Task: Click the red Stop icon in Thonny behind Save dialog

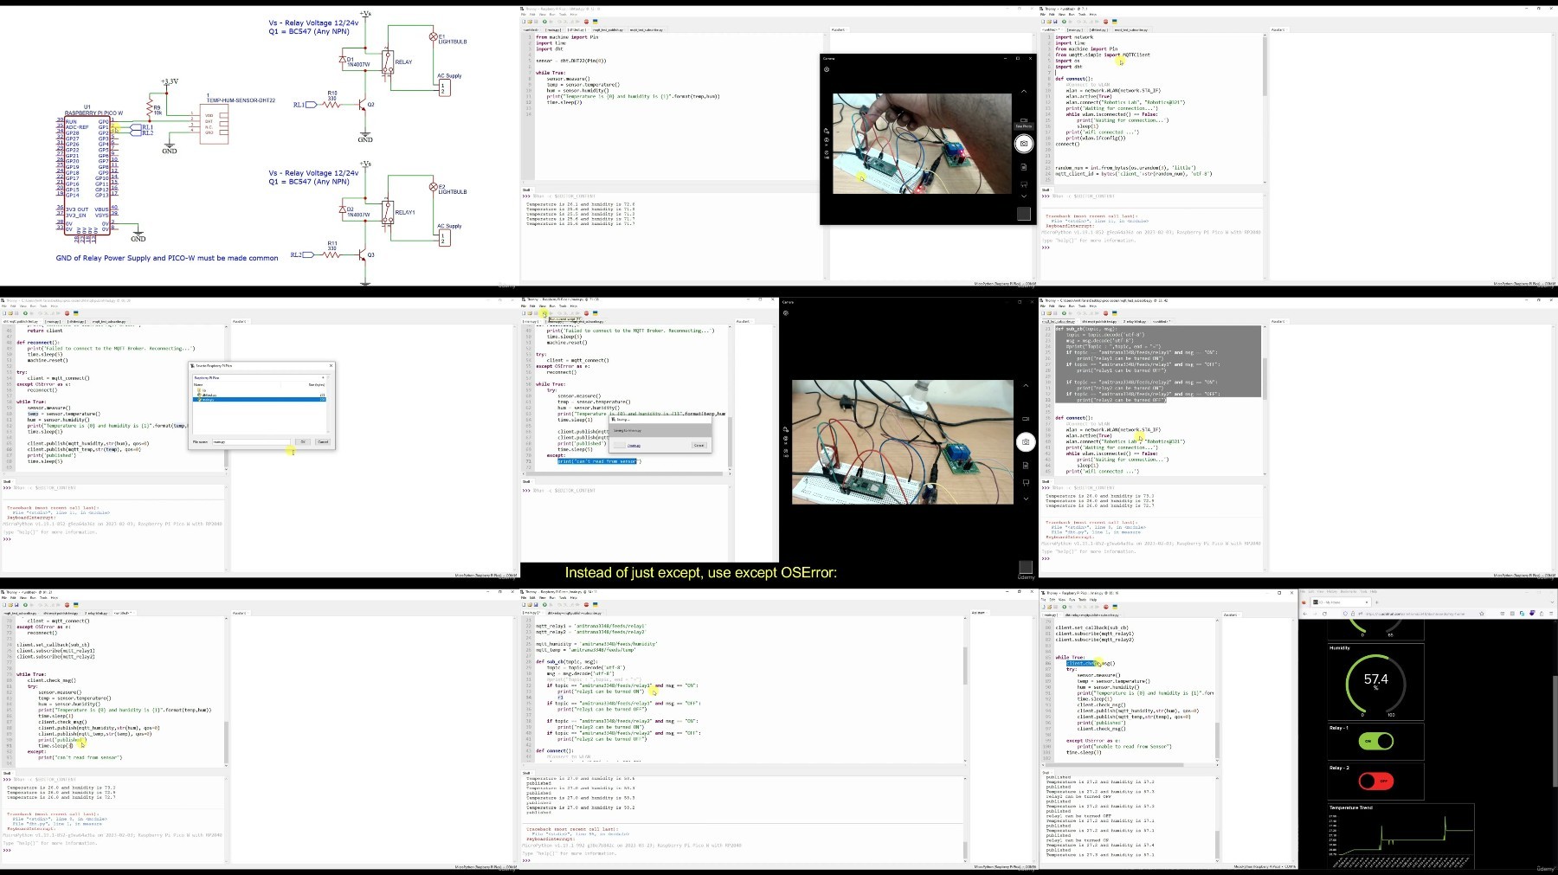Action: (68, 313)
